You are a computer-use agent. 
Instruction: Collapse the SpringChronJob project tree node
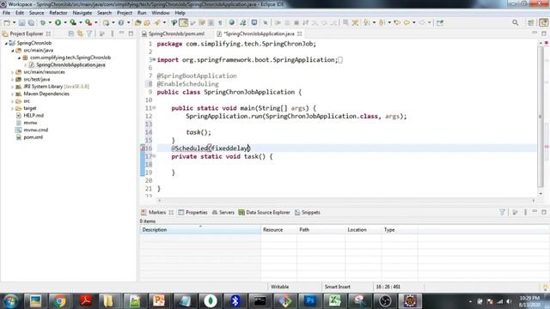(x=6, y=43)
